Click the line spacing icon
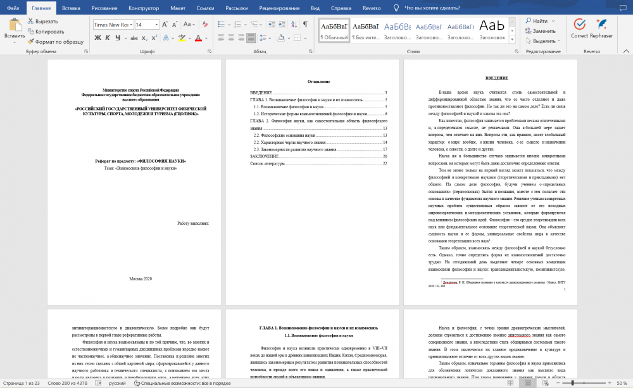The height and width of the screenshot is (388, 633). pyautogui.click(x=263, y=38)
